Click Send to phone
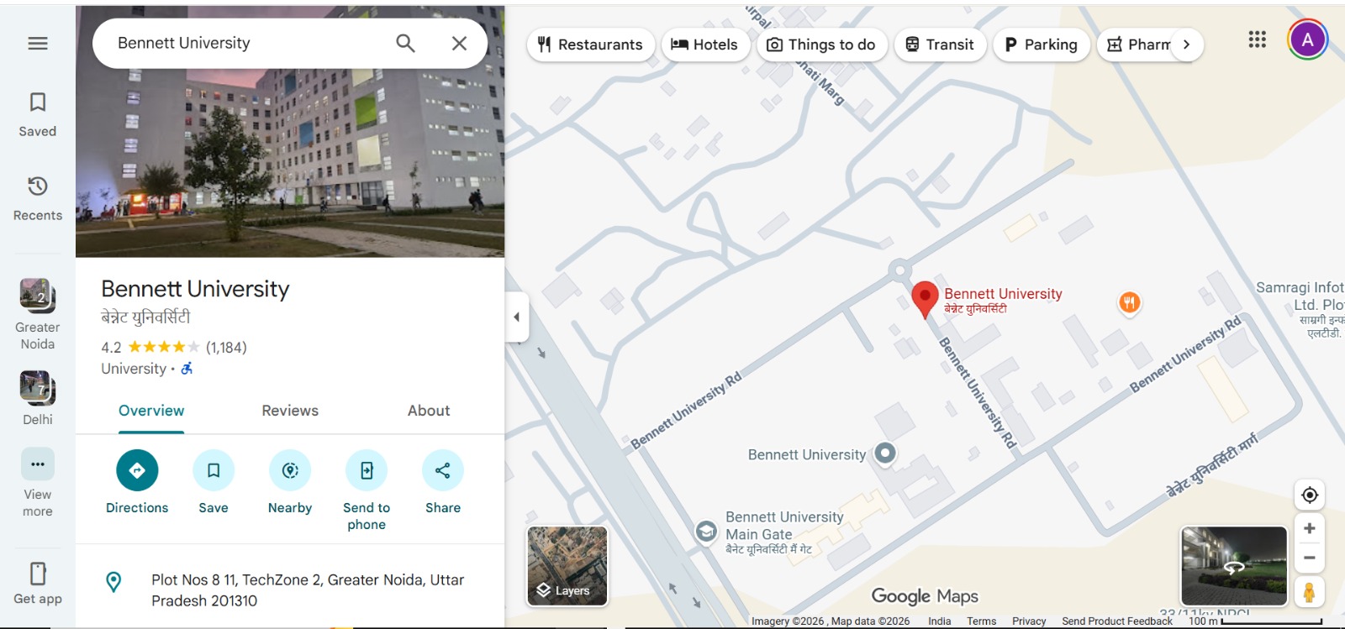1345x629 pixels. click(367, 490)
